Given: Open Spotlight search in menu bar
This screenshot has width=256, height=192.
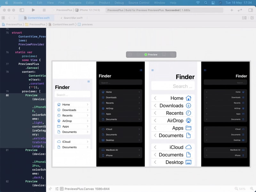Looking at the screenshot, I should point(206,3).
